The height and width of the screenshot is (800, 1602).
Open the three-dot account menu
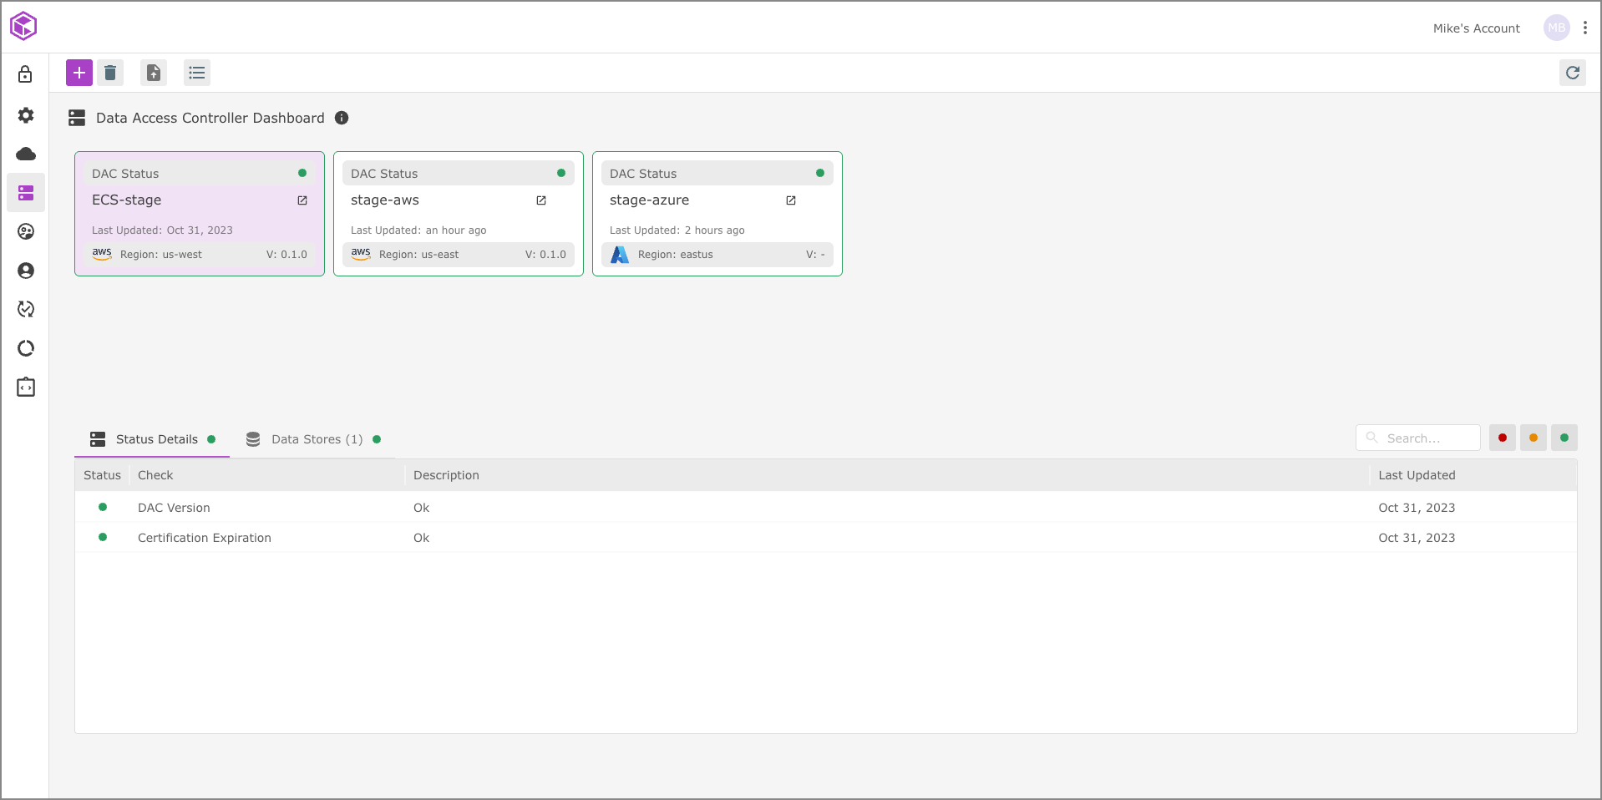click(x=1584, y=28)
